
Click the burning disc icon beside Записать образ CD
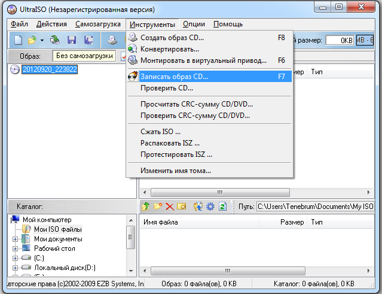[x=133, y=77]
